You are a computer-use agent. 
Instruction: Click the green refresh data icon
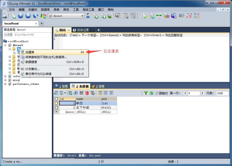pos(151,93)
